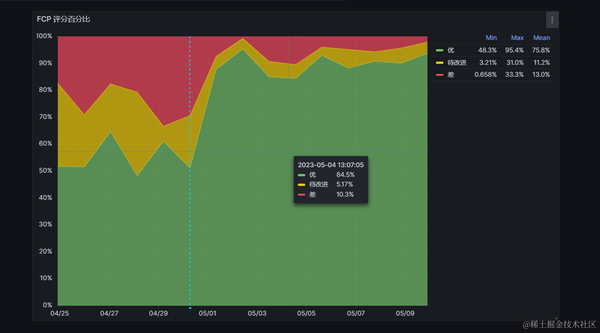Viewport: 600px width, 333px height.
Task: Click the 75.8% Mean value for 优
Action: click(541, 50)
